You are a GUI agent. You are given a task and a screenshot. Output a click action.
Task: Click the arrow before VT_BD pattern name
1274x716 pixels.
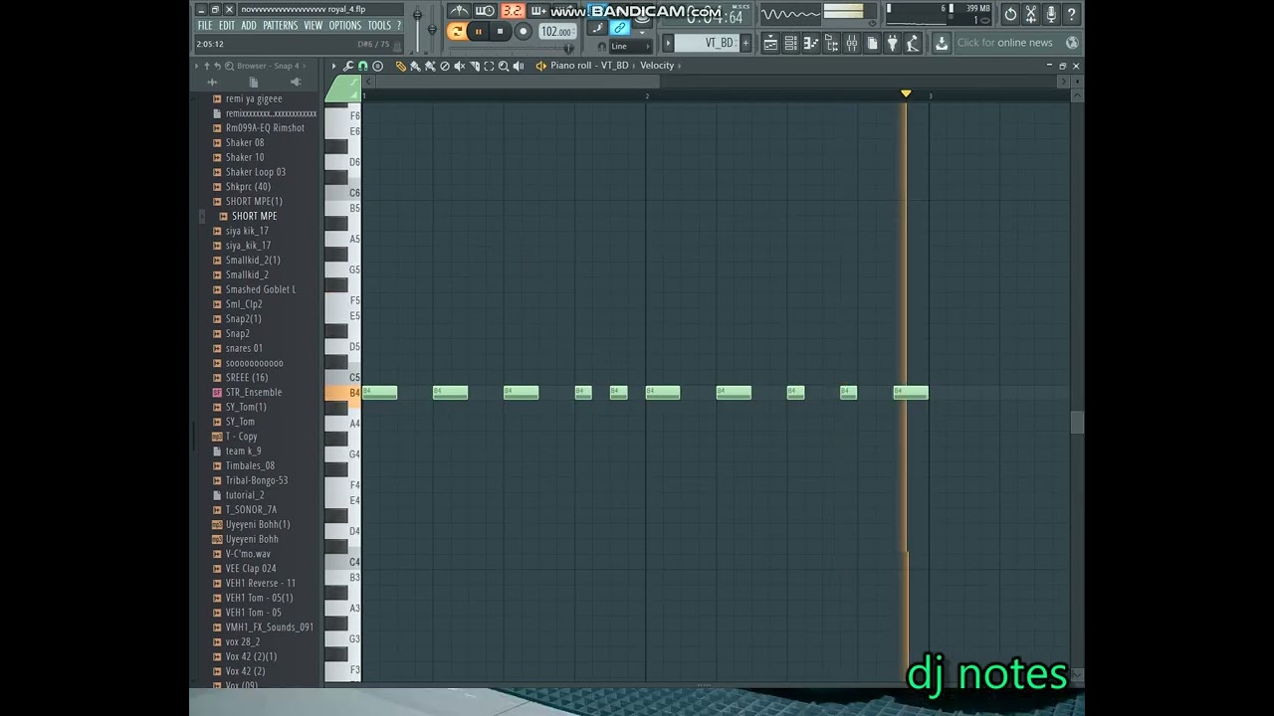(668, 43)
